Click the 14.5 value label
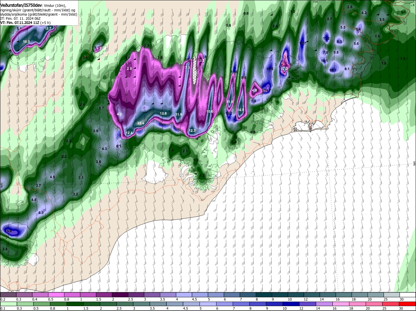The width and height of the screenshot is (416, 311). pyautogui.click(x=241, y=110)
